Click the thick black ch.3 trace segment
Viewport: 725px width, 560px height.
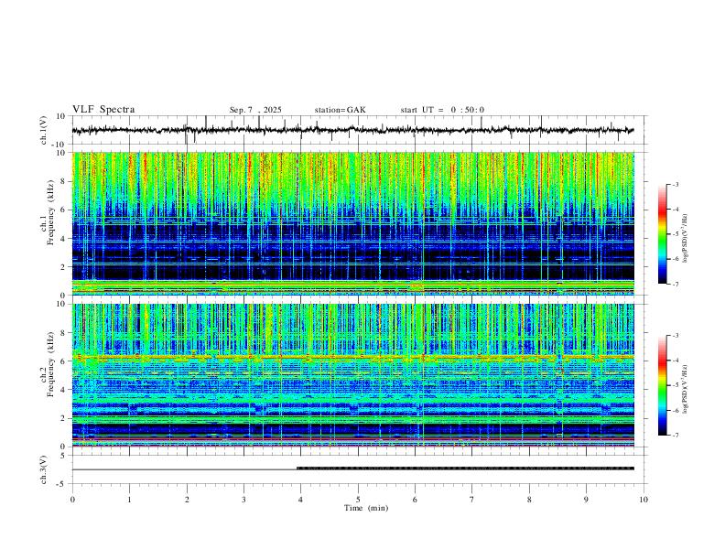[x=465, y=468]
